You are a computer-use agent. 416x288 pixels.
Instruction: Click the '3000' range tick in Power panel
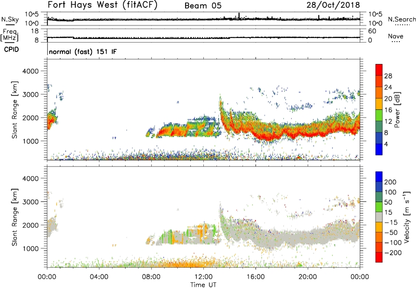31,95
